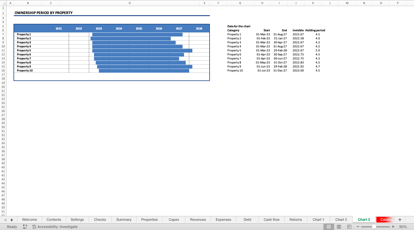Select the 'Data for the chart' cell

[x=239, y=26]
